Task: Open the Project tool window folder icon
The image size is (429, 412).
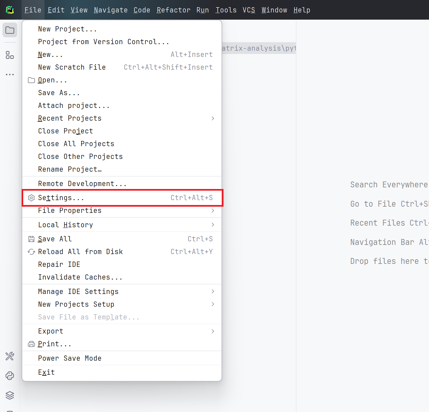Action: coord(10,30)
